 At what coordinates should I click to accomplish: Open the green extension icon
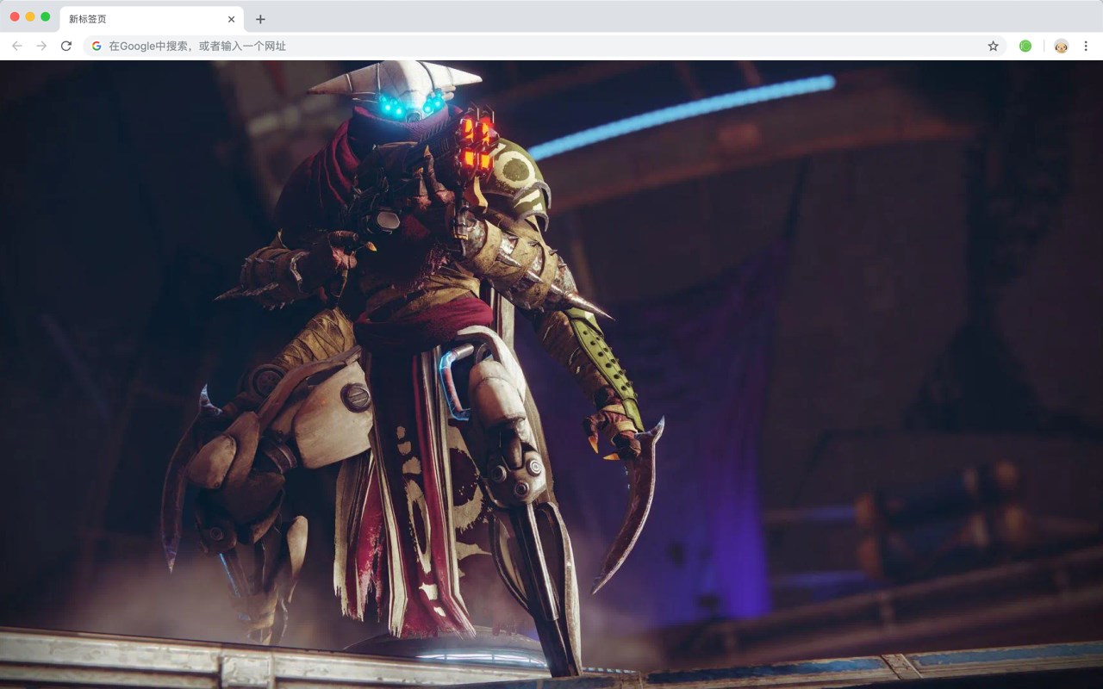point(1025,46)
